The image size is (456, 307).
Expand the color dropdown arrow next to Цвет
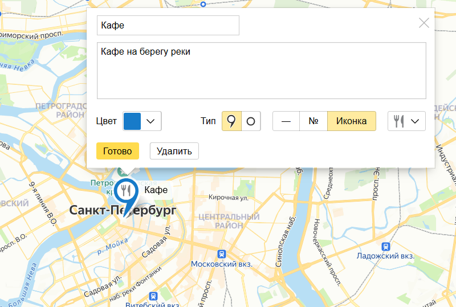(x=151, y=121)
